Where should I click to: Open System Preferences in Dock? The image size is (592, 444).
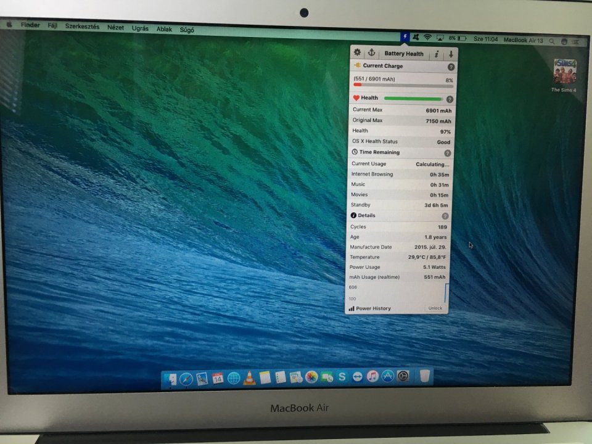pos(403,376)
